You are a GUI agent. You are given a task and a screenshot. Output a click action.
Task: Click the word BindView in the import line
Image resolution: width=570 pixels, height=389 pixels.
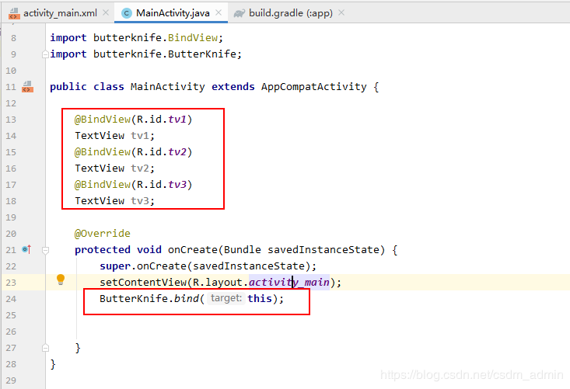point(193,38)
